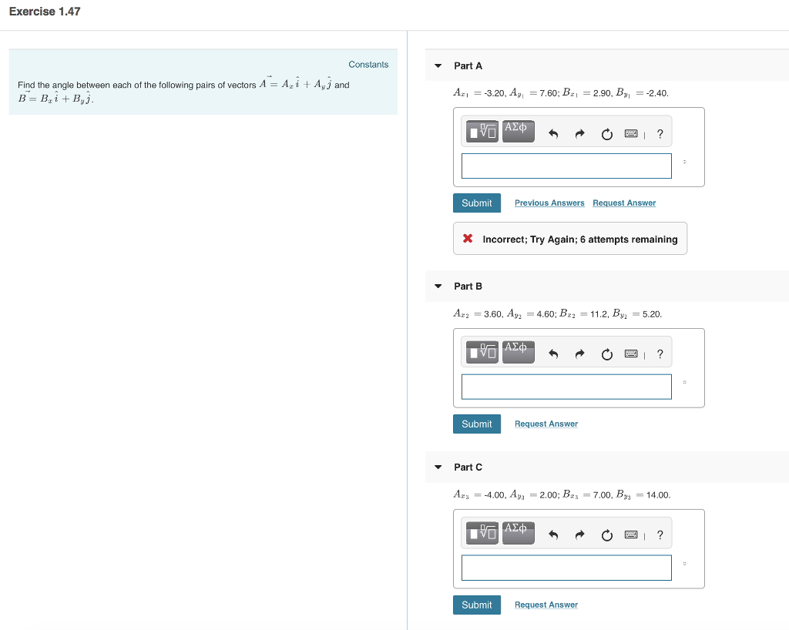Open help (?) in Part C toolbar

(x=660, y=535)
